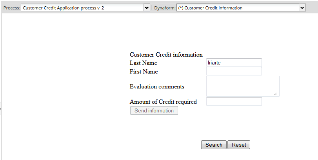Click the Process: label in toolbar

(x=11, y=8)
